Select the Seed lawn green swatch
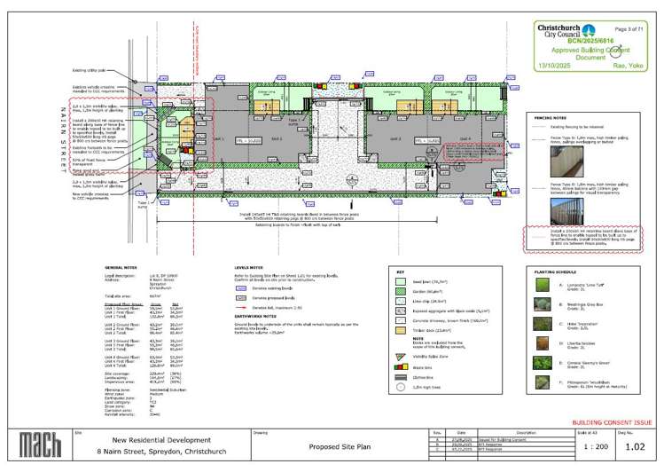This screenshot has height=472, width=664. pyautogui.click(x=402, y=279)
